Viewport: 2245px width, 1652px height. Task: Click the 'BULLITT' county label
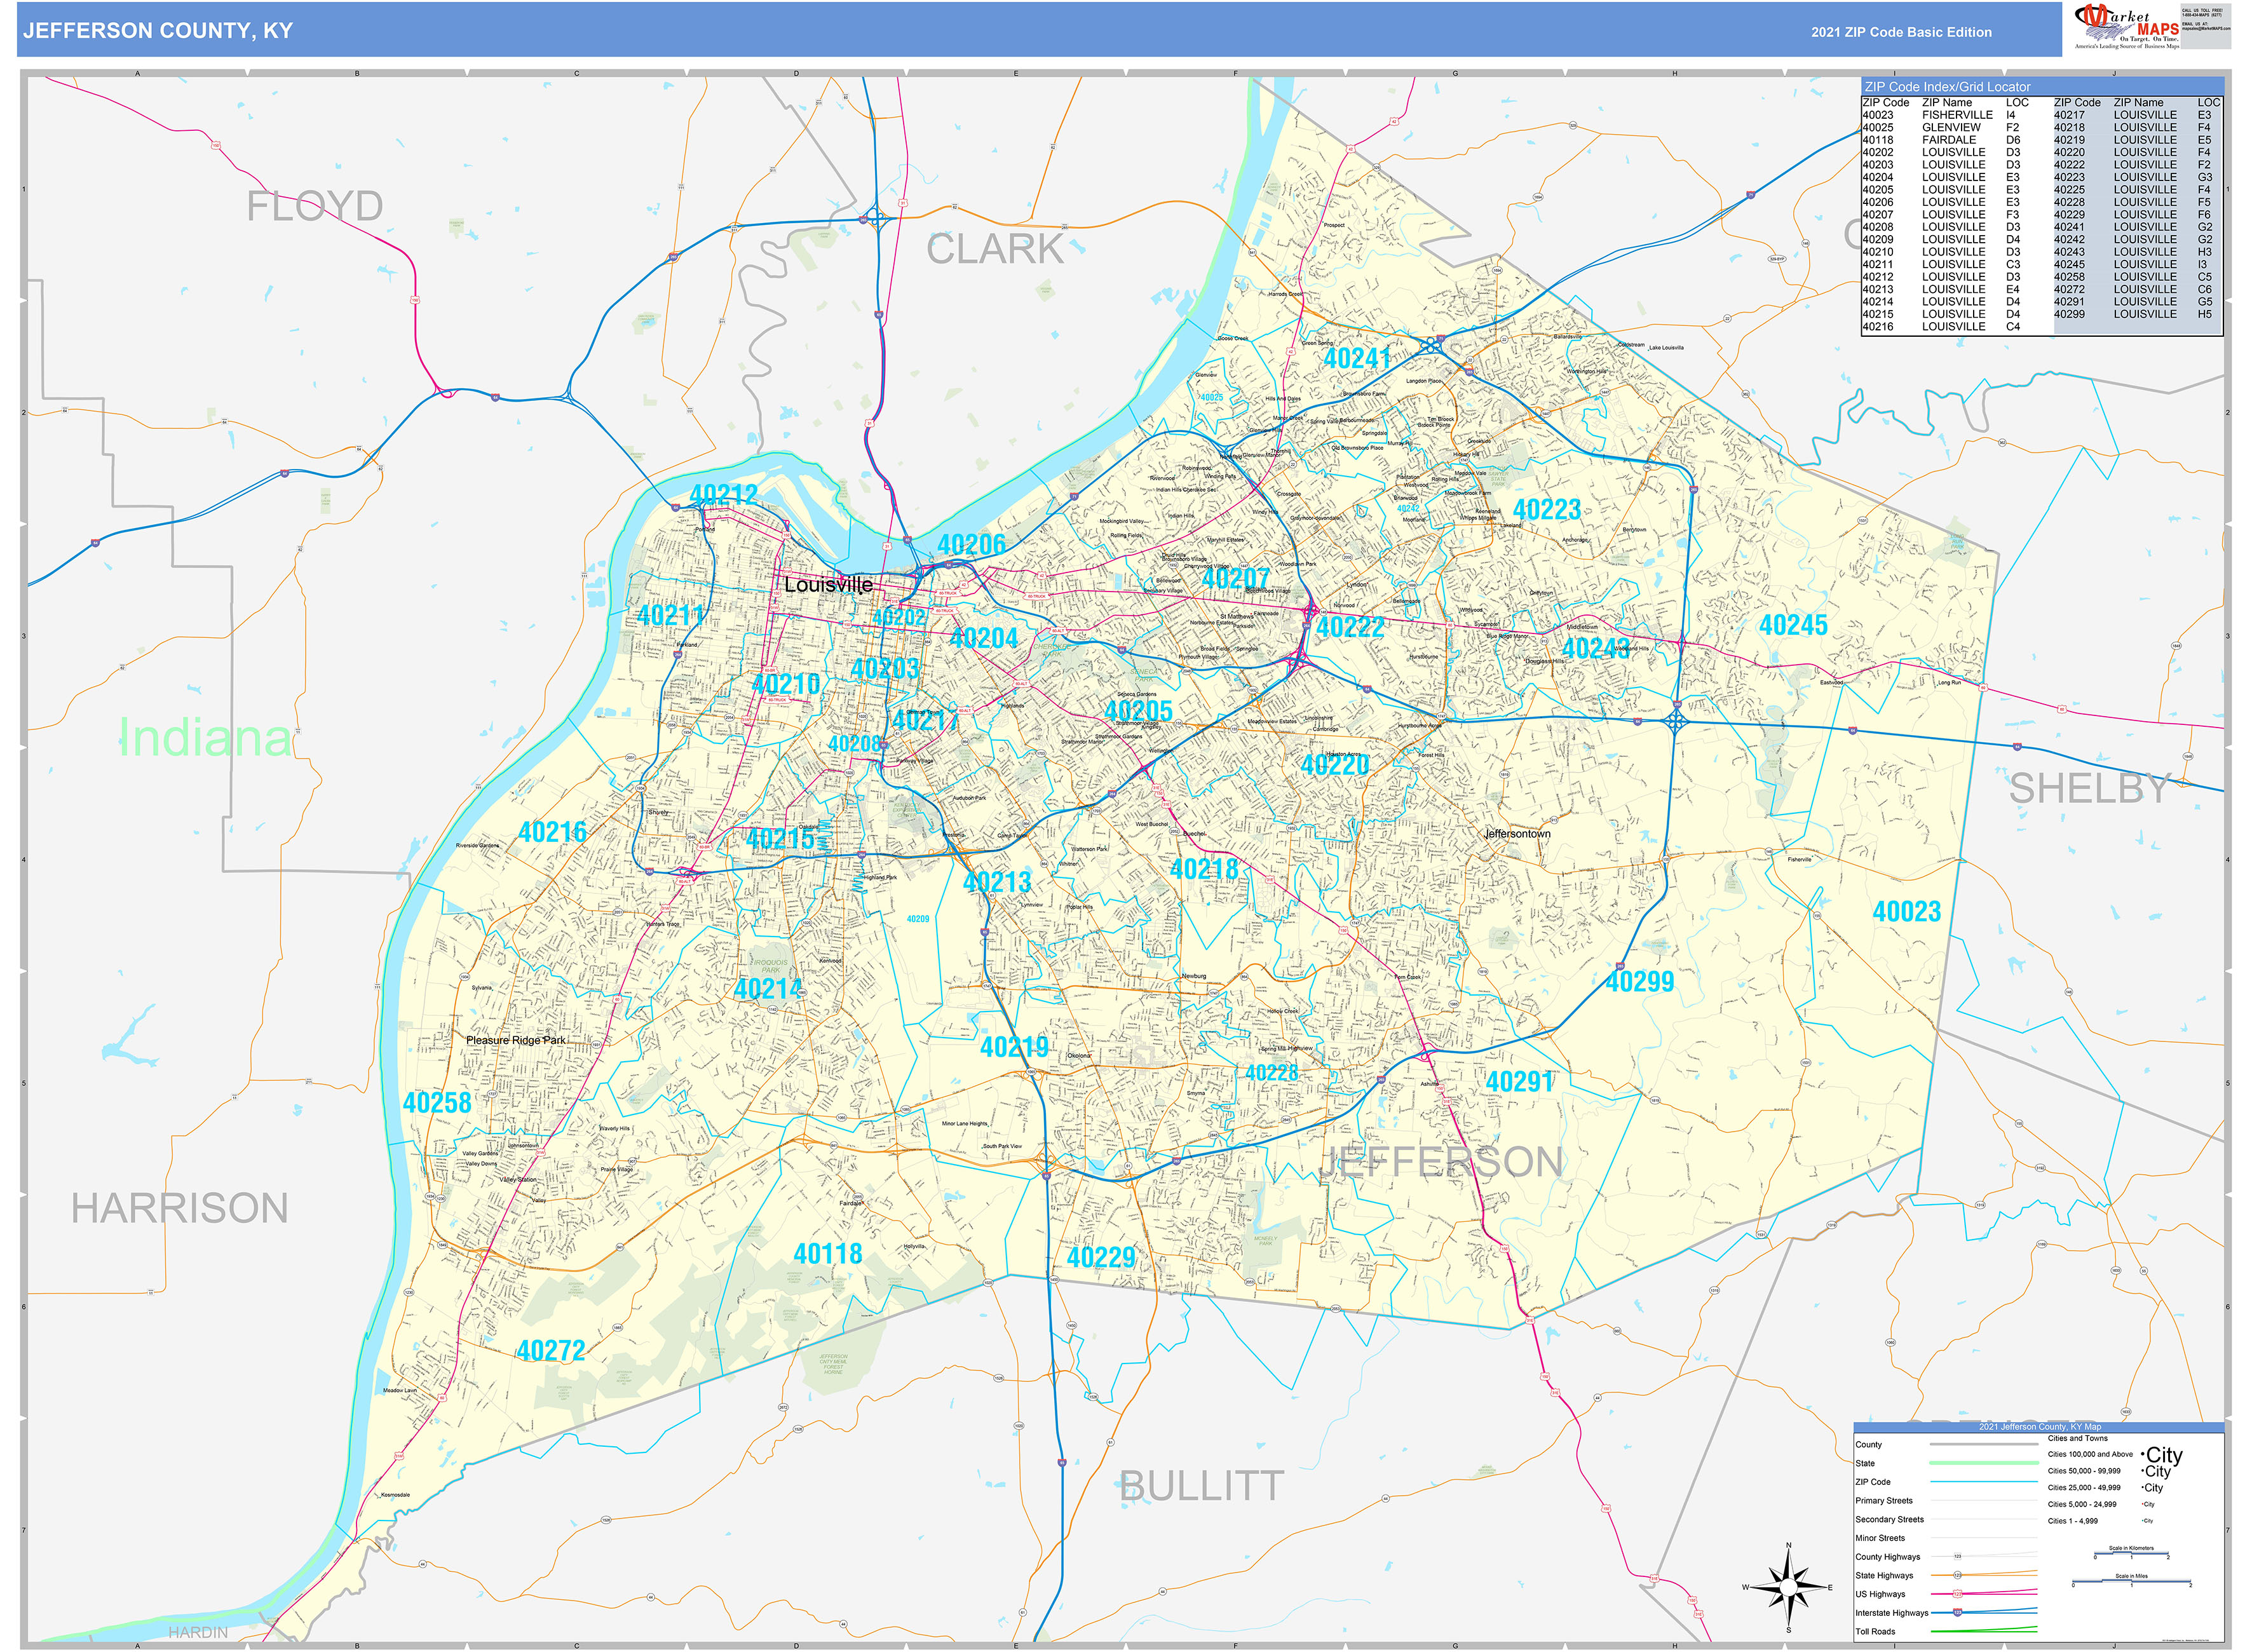tap(1201, 1486)
